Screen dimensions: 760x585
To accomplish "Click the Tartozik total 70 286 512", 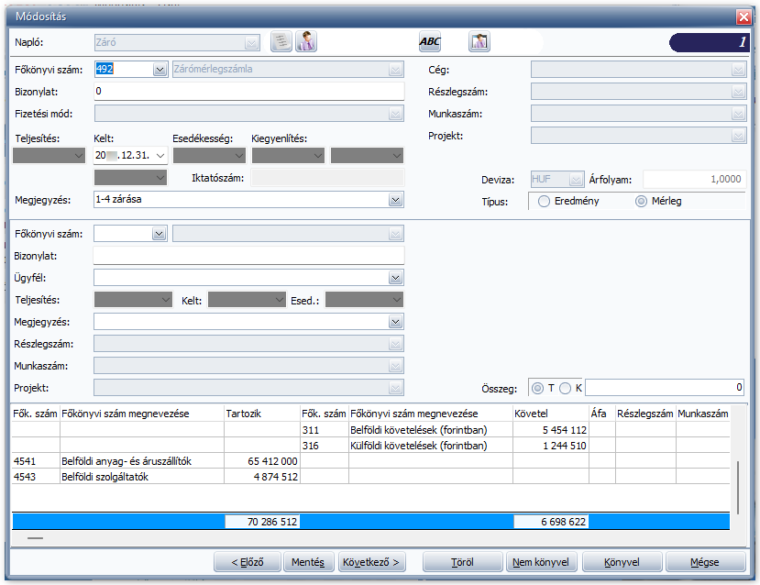I will pyautogui.click(x=262, y=522).
